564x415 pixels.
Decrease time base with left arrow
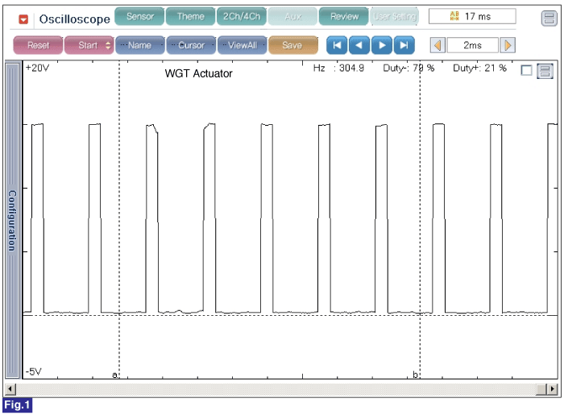438,45
